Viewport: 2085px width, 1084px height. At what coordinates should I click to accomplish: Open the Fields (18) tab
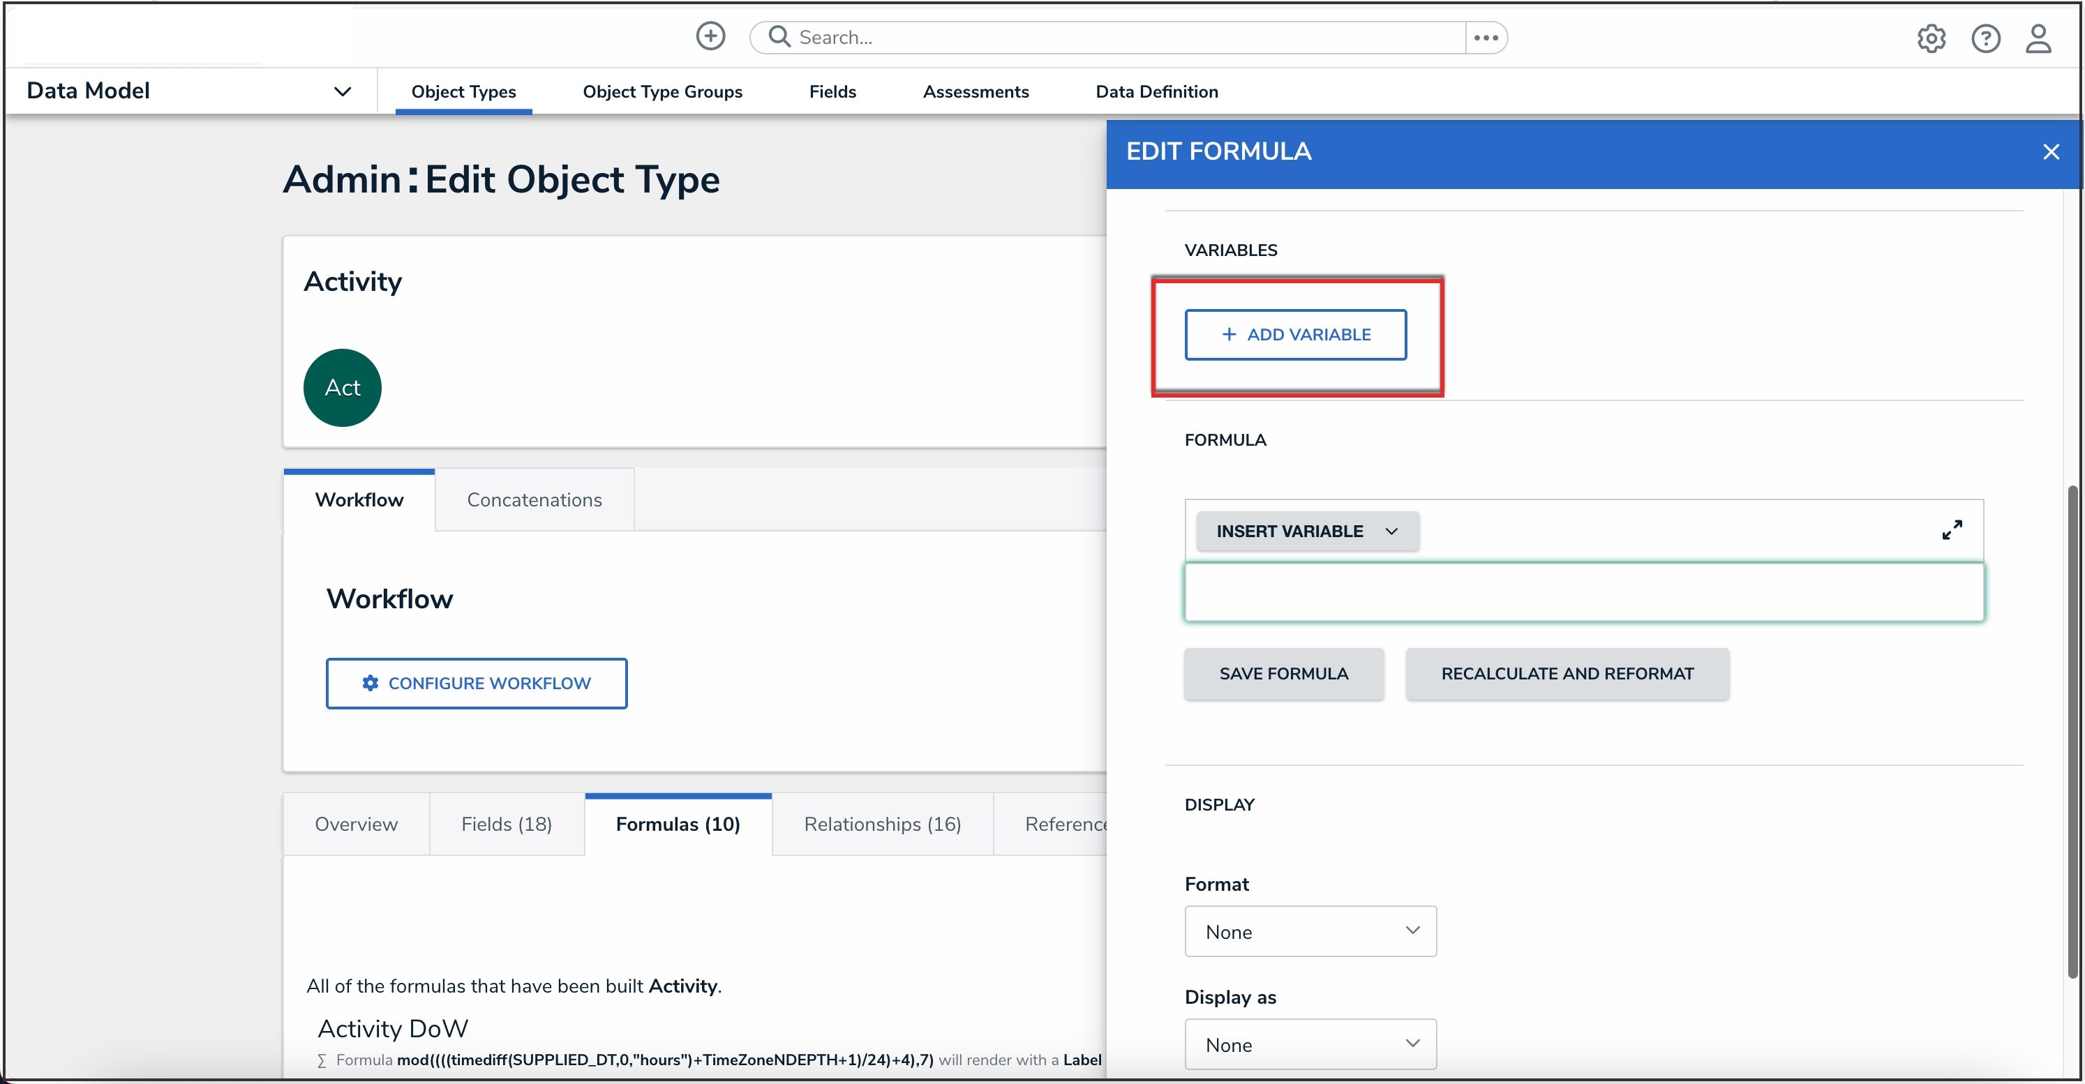506,825
